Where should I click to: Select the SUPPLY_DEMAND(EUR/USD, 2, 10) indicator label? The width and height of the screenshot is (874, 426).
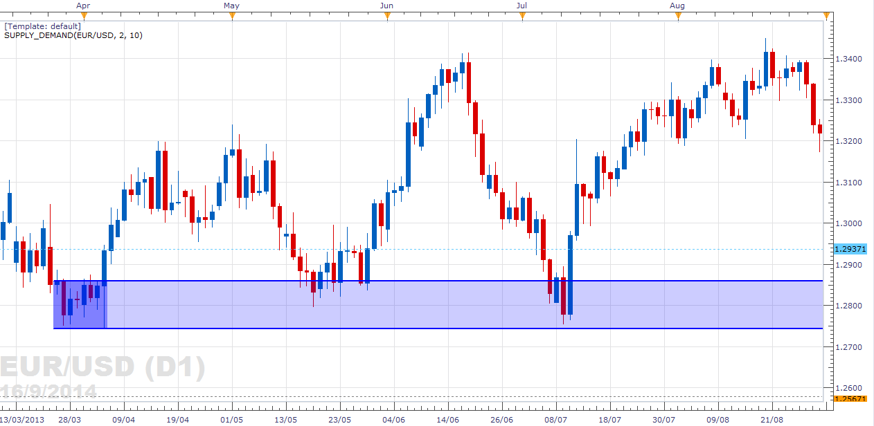(73, 35)
